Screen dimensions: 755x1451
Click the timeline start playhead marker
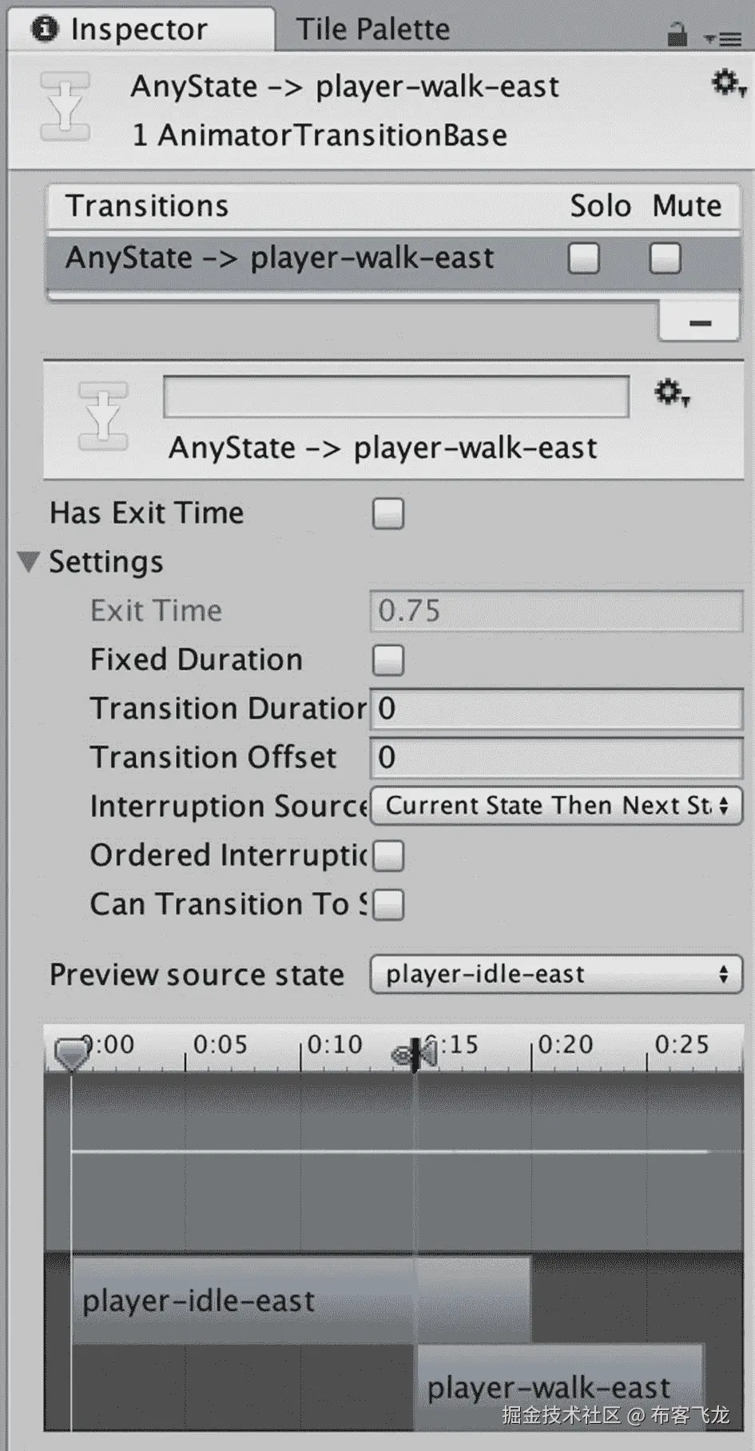tap(71, 1053)
